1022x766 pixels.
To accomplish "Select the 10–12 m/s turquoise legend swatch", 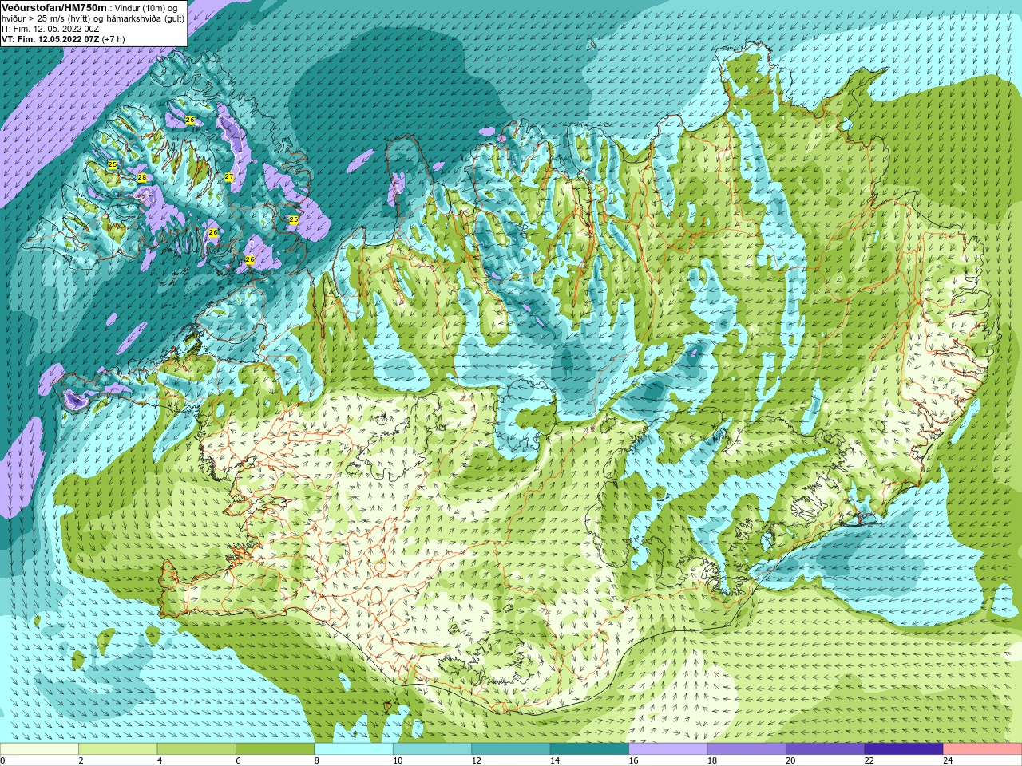I will 432,749.
